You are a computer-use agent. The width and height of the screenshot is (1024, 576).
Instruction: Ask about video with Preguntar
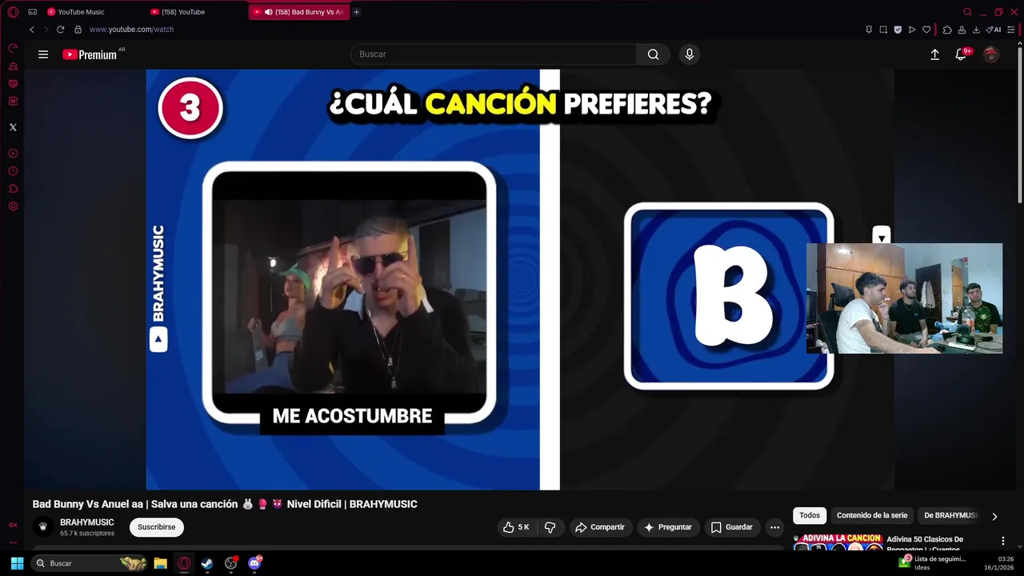(x=668, y=527)
